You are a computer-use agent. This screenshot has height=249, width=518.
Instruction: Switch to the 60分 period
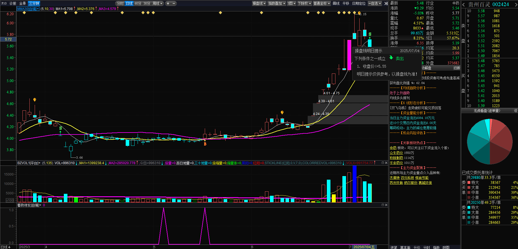pos(138,3)
